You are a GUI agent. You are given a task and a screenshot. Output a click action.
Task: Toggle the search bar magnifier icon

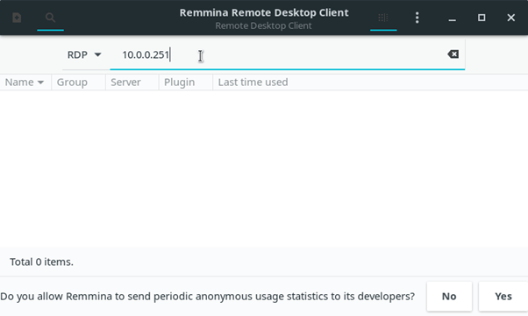pyautogui.click(x=50, y=18)
